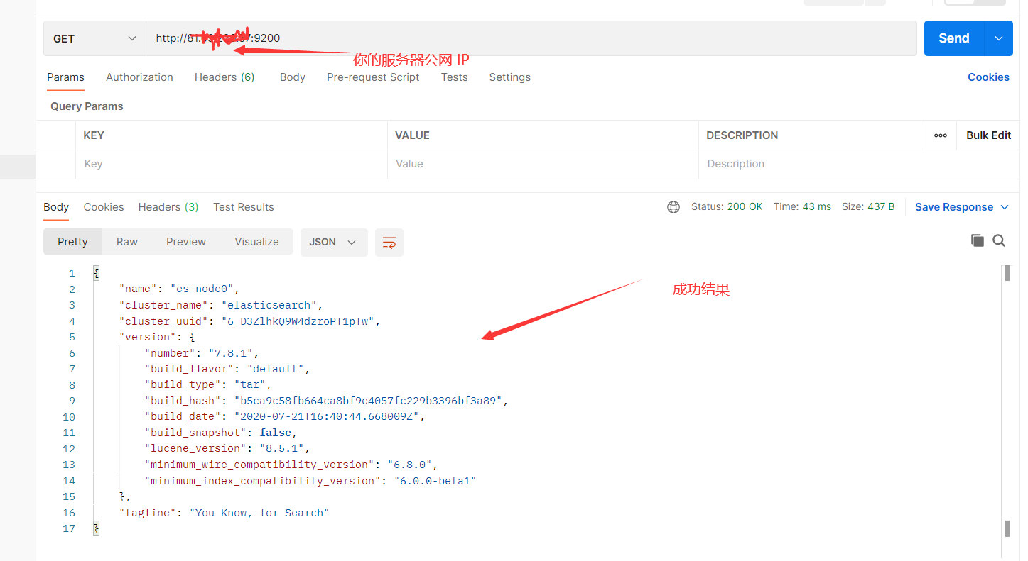Click the response search magnifier icon

coord(999,240)
